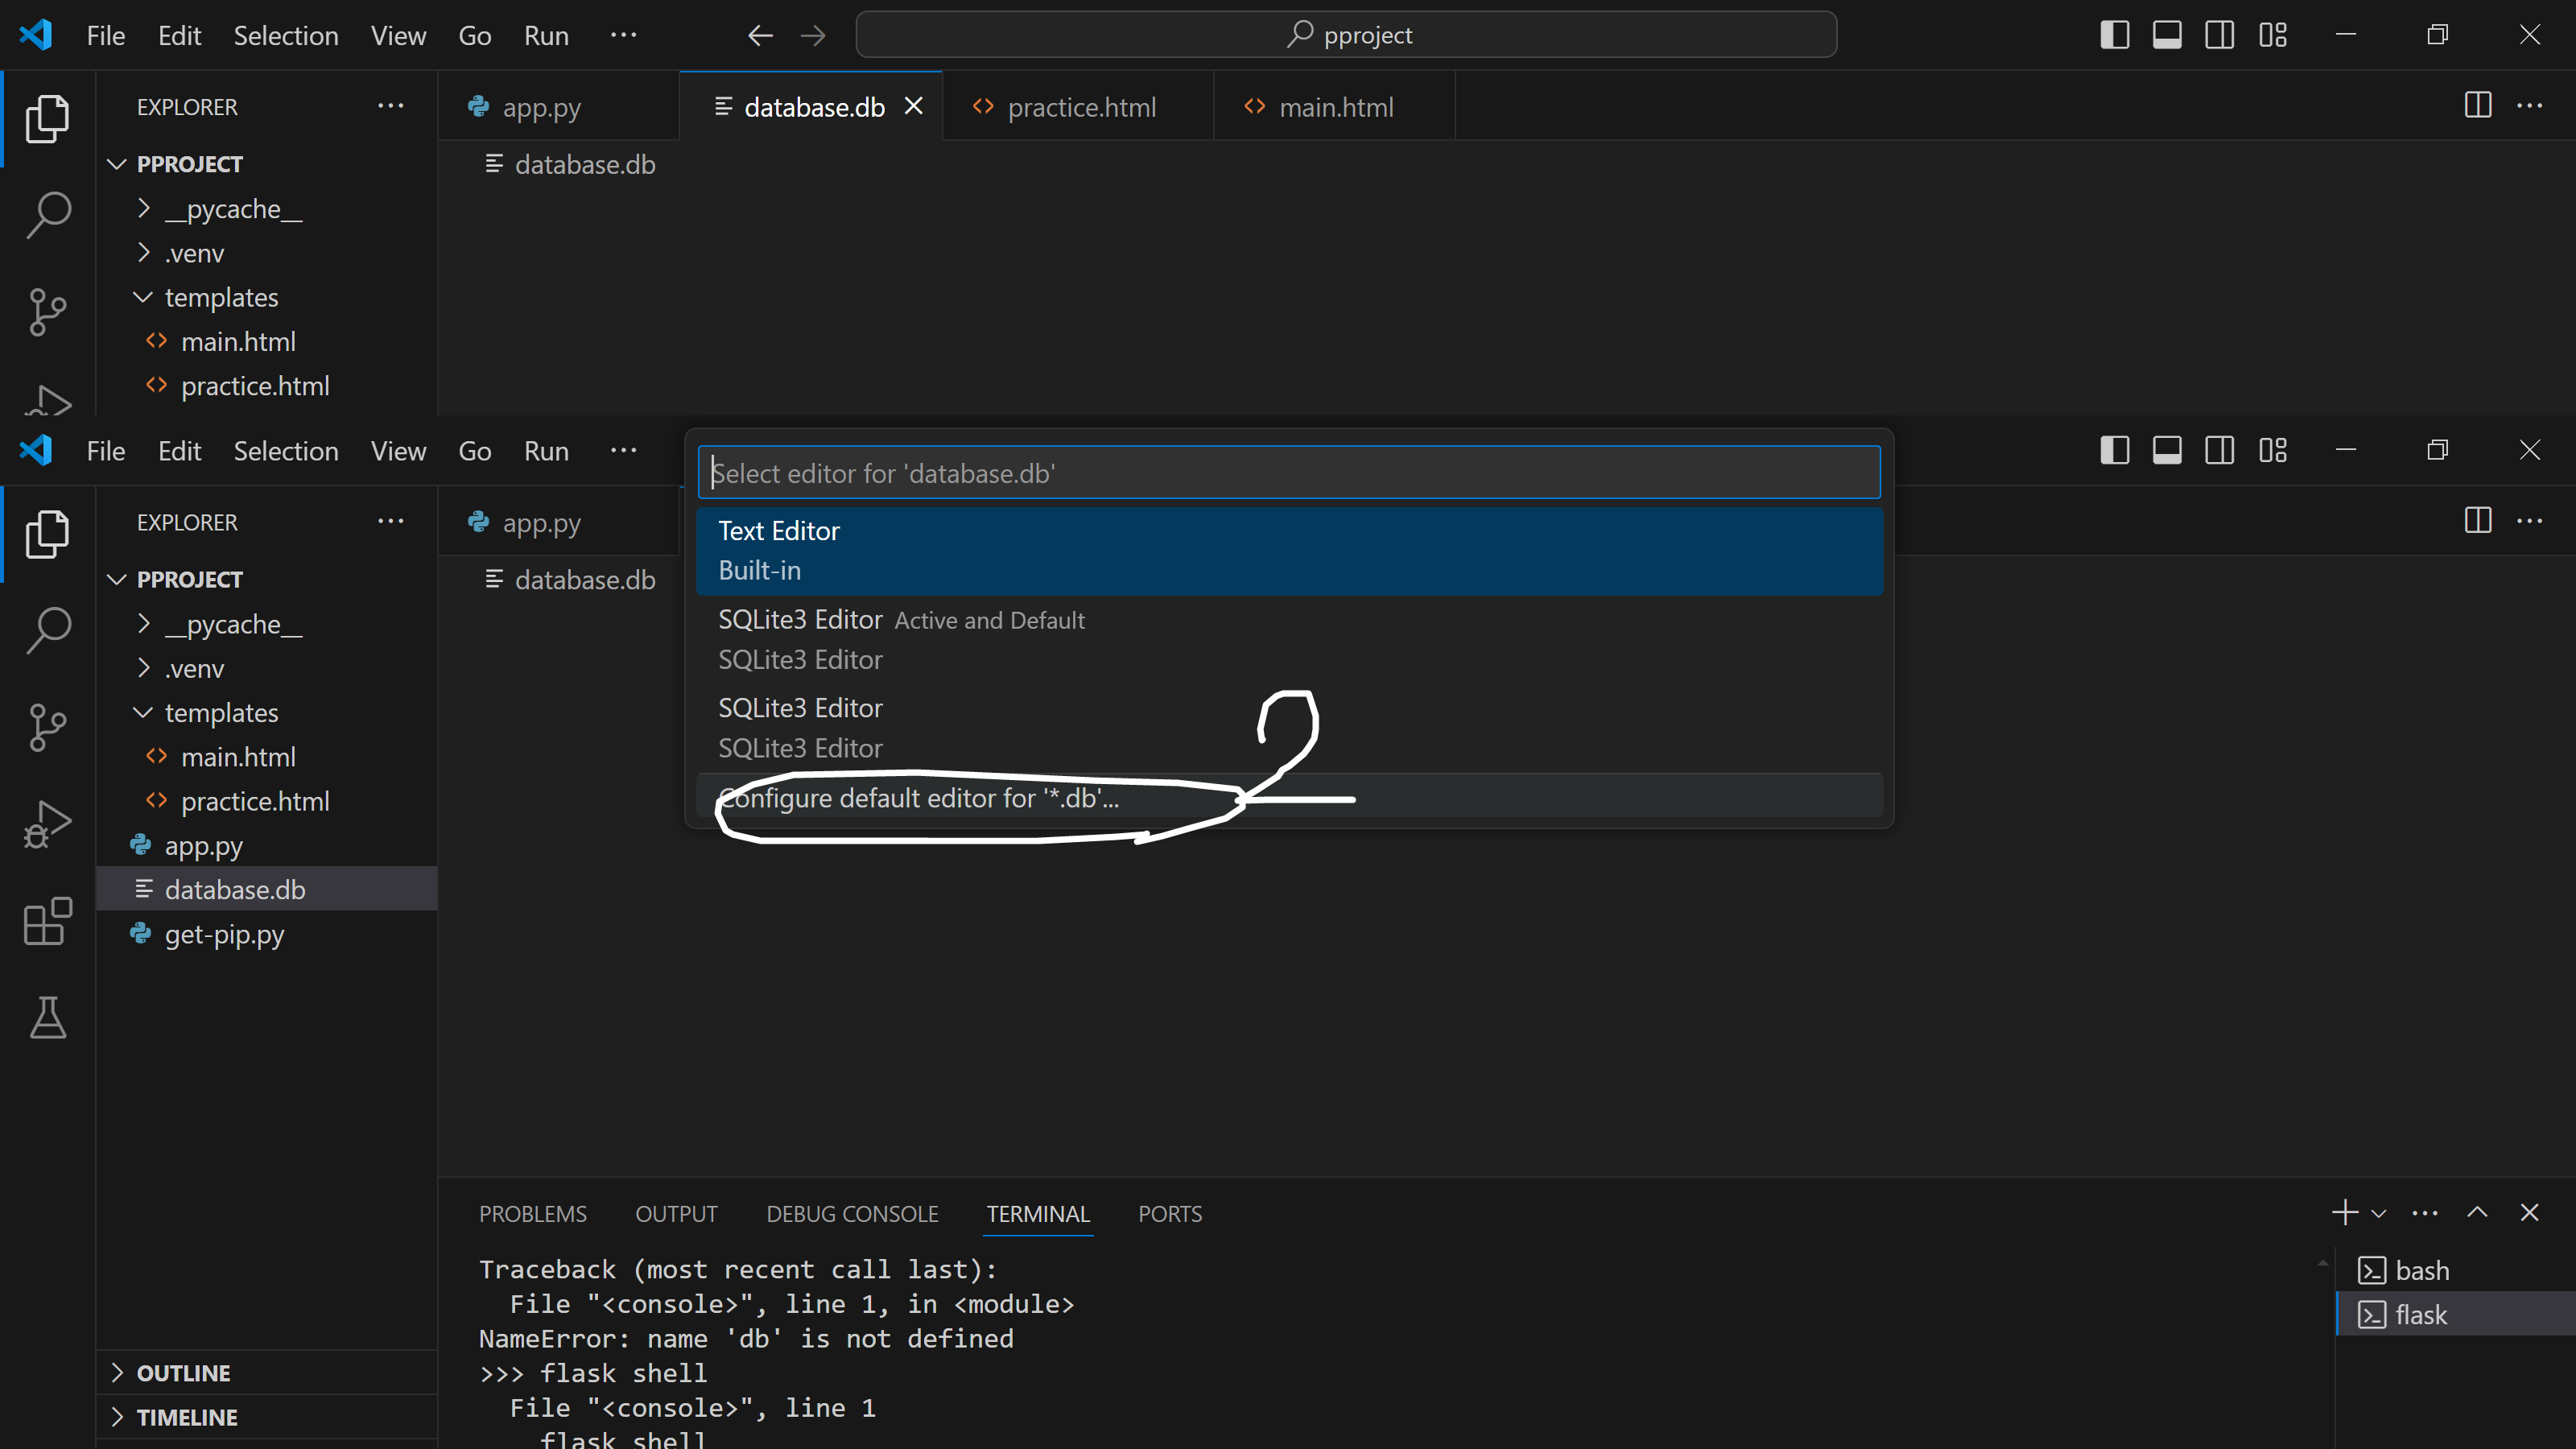Screen dimensions: 2576x1449
Task: Split the editor in the upper window
Action: [x=2478, y=105]
